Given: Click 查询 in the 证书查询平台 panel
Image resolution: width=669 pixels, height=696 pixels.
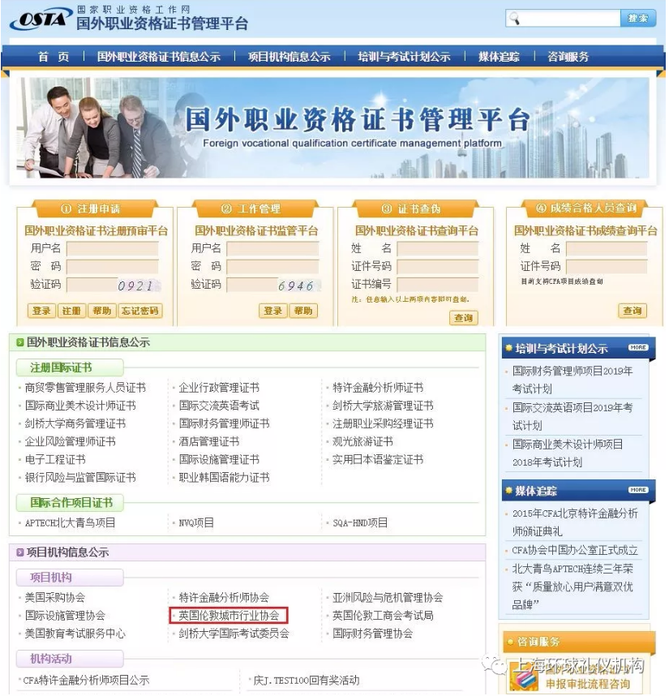Looking at the screenshot, I should coord(463,318).
